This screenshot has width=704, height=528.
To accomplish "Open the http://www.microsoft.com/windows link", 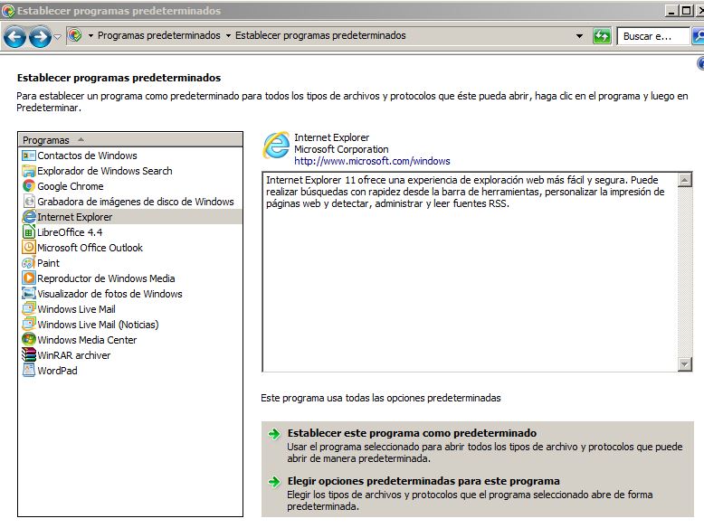I will pos(372,161).
